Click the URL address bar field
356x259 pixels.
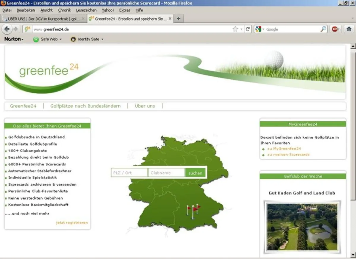point(132,29)
